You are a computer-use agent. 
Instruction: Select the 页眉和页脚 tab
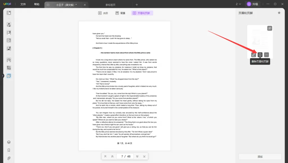[142, 13]
